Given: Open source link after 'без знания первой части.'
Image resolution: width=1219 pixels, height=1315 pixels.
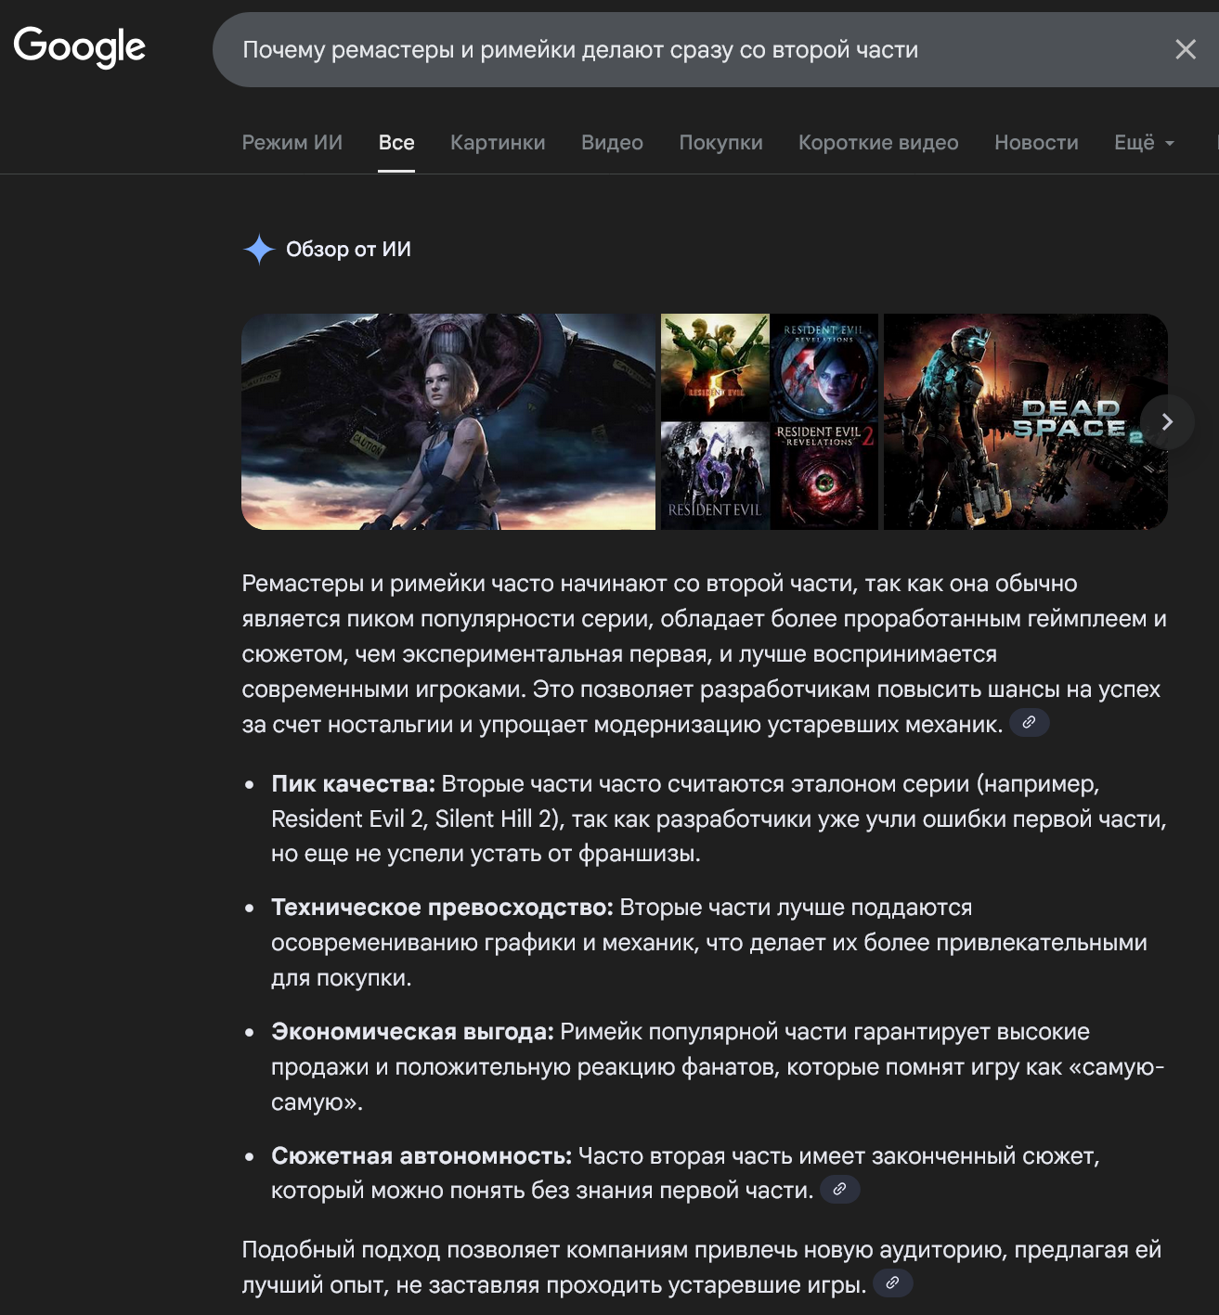Looking at the screenshot, I should click(839, 1189).
